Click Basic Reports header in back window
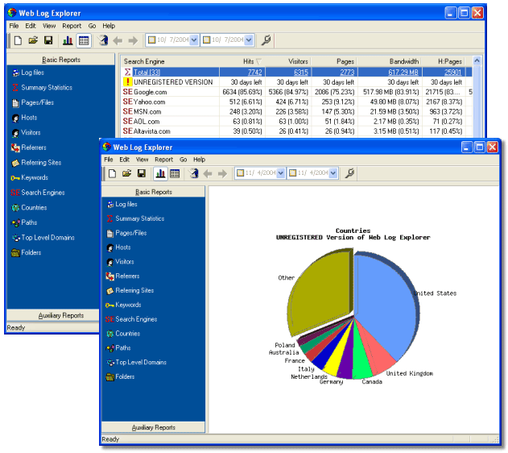This screenshot has width=508, height=453. pyautogui.click(x=61, y=60)
